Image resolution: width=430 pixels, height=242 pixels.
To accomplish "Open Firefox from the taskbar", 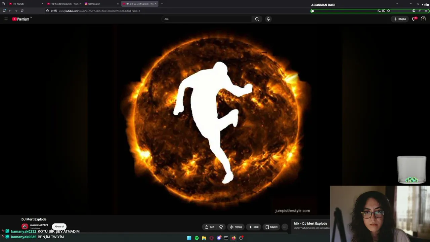I will pyautogui.click(x=233, y=238).
